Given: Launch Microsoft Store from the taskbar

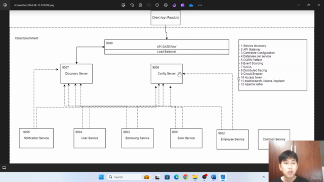Looking at the screenshot, I should point(167,177).
